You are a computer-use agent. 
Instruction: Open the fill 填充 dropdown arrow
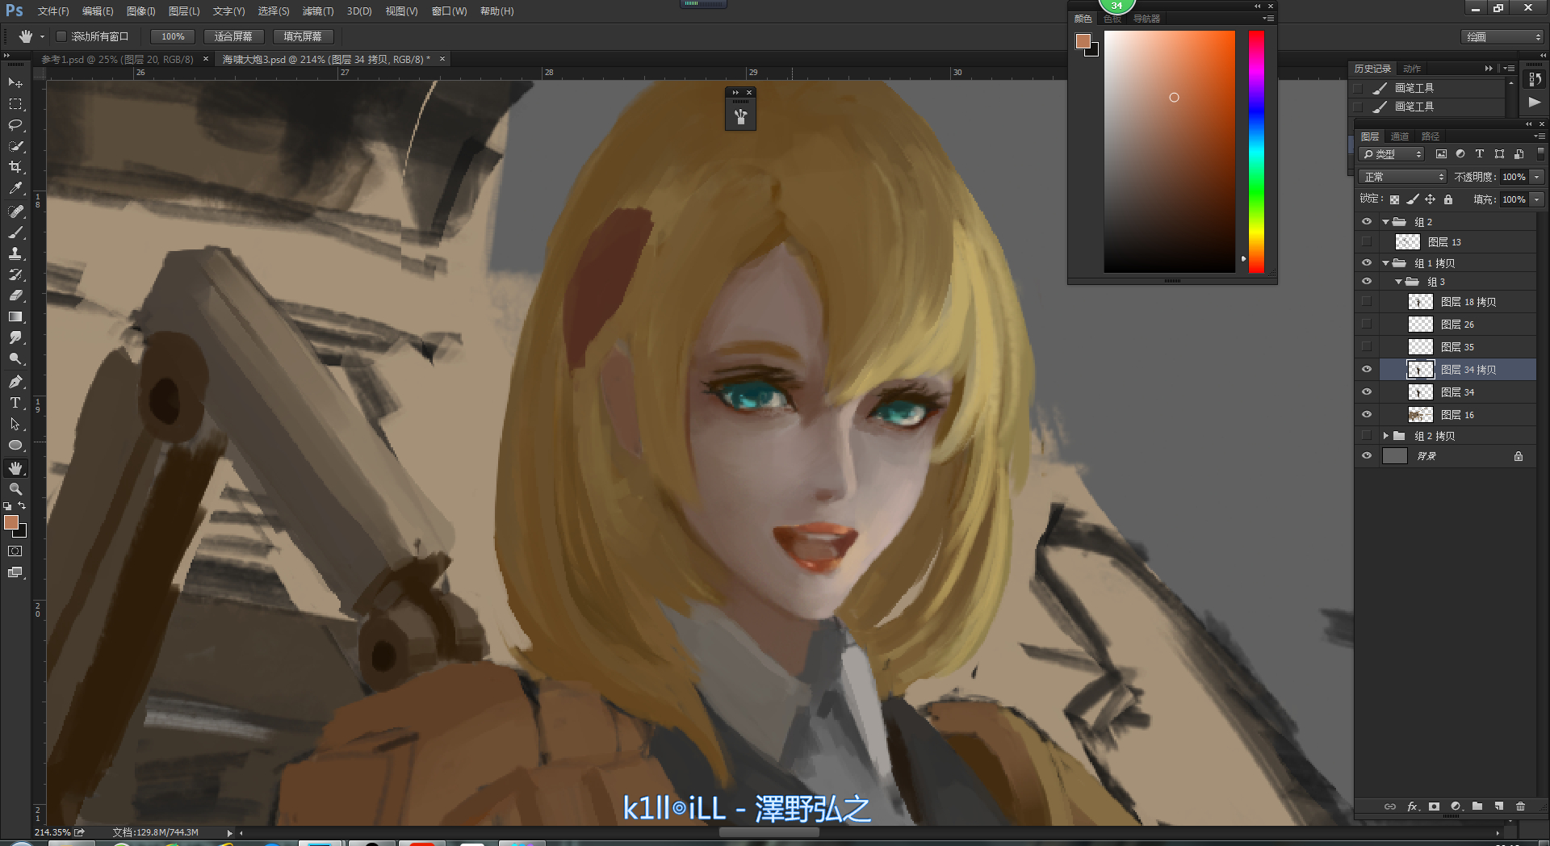1537,199
